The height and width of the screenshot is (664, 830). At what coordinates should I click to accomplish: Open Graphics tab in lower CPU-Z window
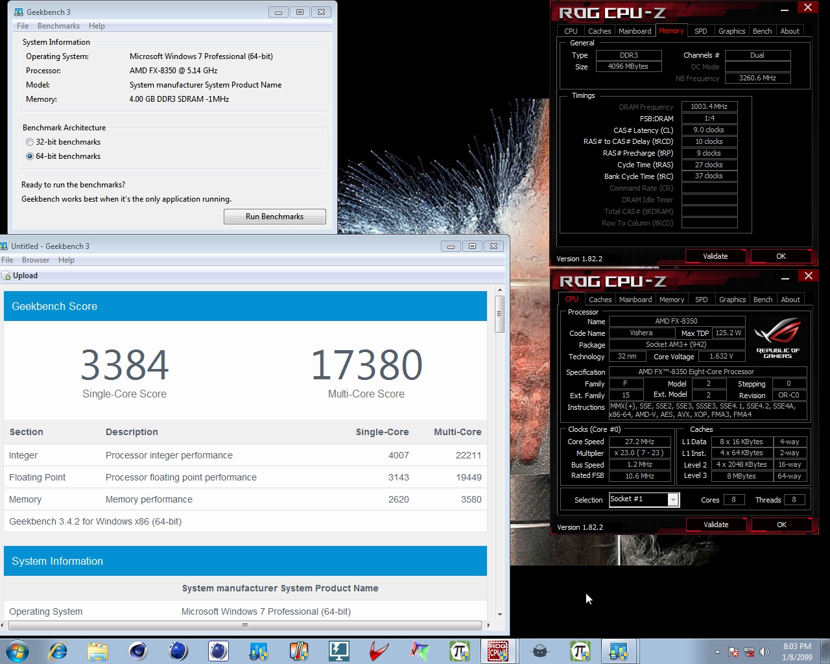(733, 300)
